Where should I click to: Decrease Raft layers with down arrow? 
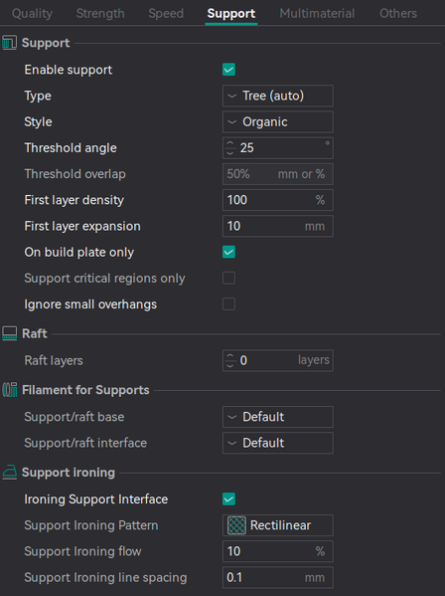click(229, 365)
